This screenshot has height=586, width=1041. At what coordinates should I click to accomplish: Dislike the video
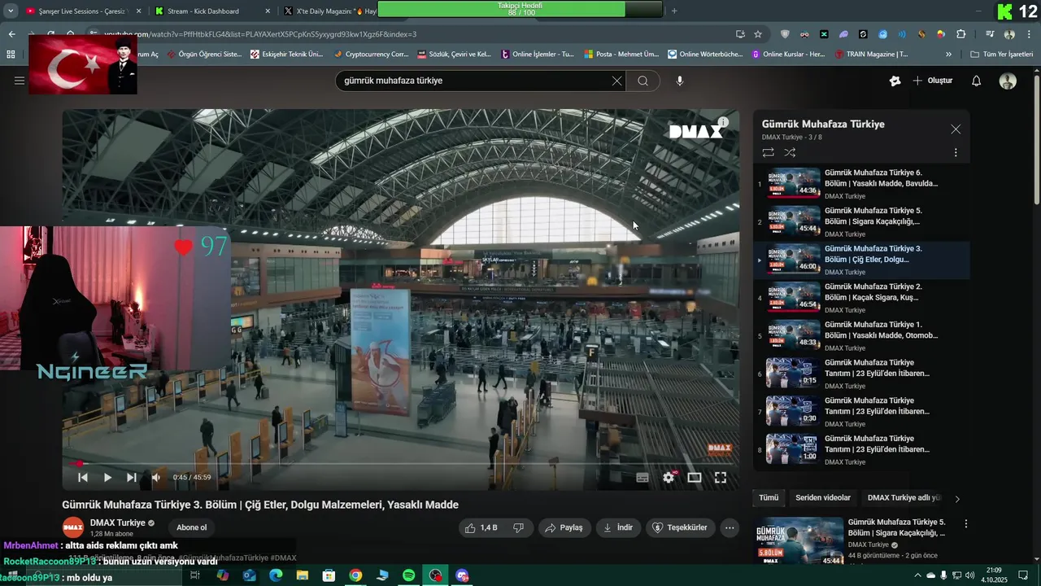coord(518,527)
